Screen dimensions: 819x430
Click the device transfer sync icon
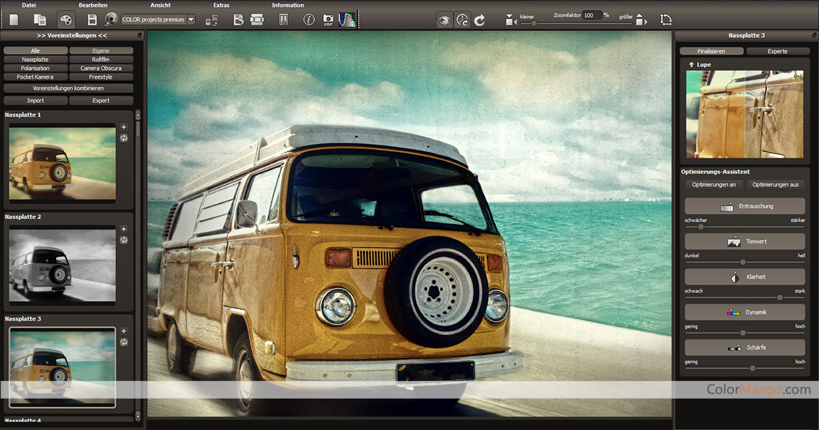click(212, 20)
